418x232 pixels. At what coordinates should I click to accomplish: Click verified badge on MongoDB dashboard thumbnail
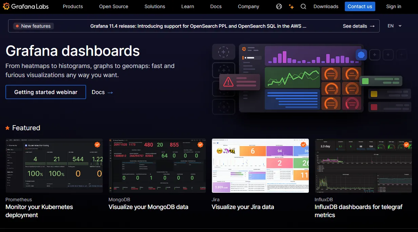[x=200, y=145]
